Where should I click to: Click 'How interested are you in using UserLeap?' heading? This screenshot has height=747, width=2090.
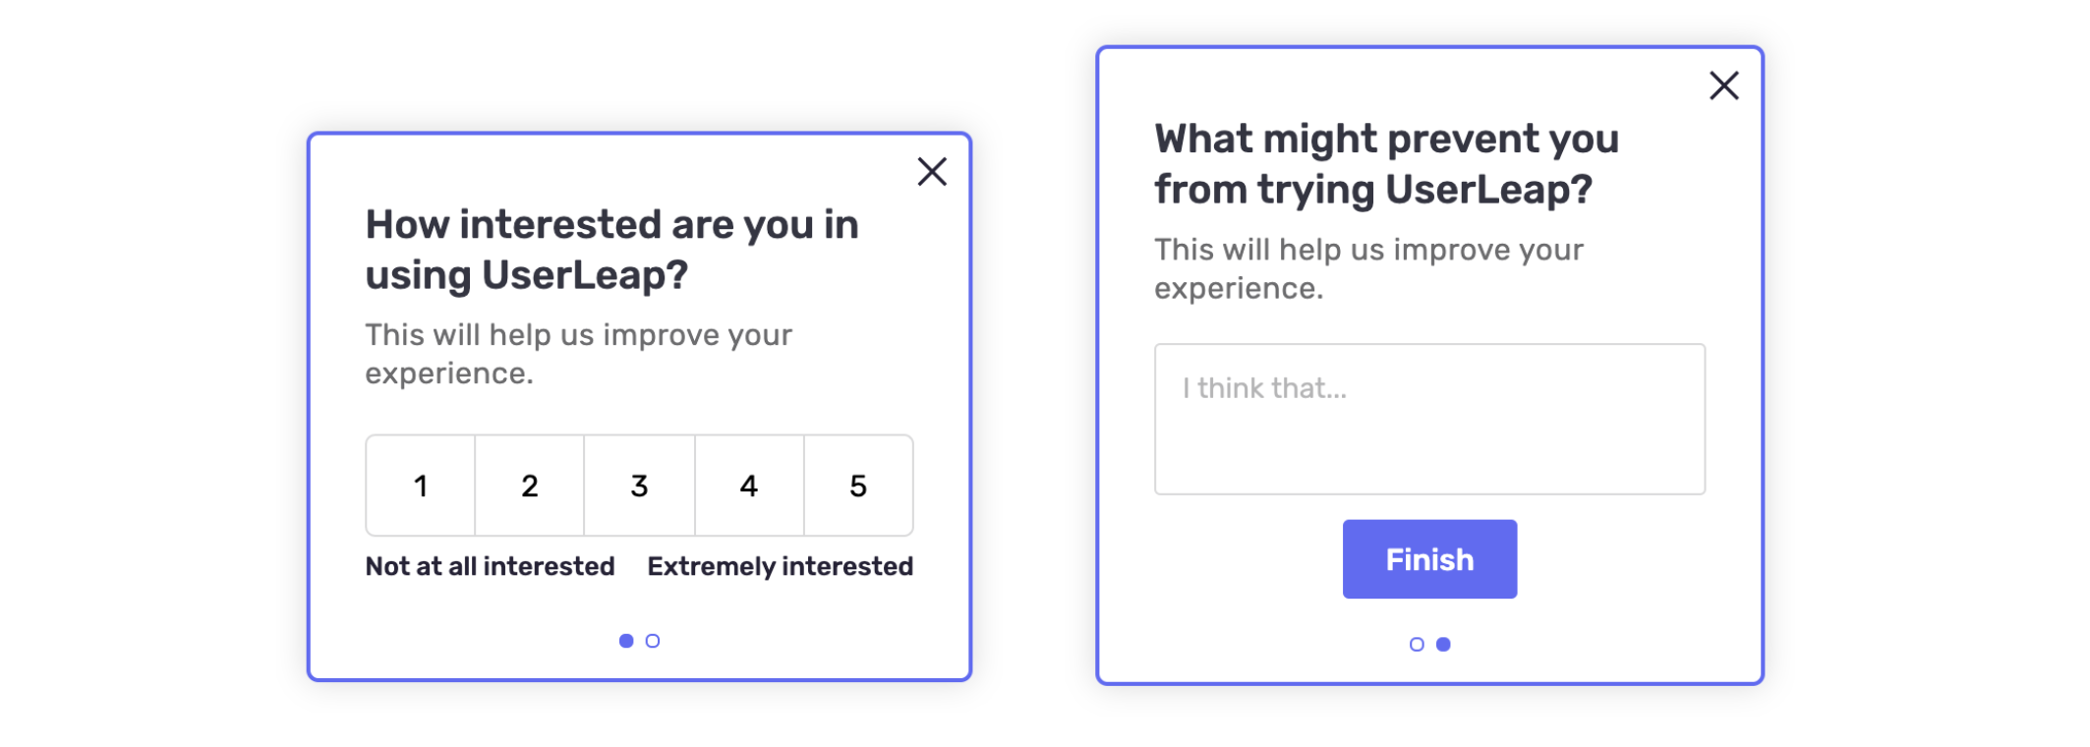click(x=611, y=250)
